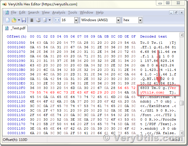The image size is (188, 146).
Task: Click offset row 00001100
Action: 16,92
